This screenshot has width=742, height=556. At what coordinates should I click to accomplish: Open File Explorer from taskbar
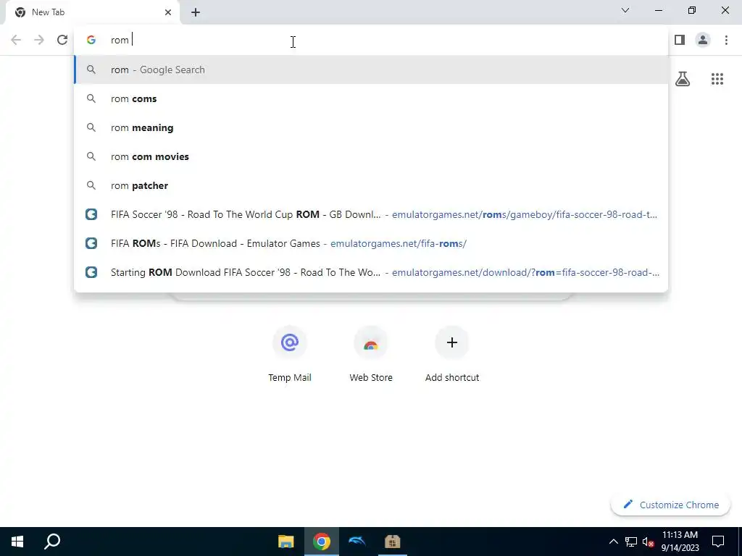point(285,542)
